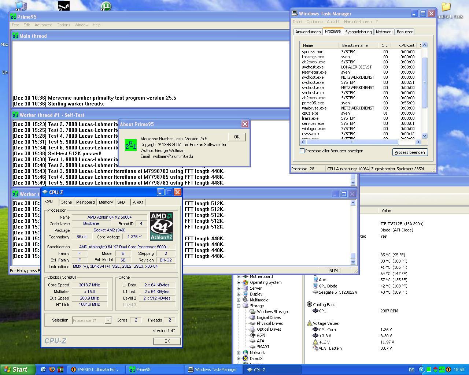The image size is (469, 375).
Task: Switch to the Memory tab in CPU-Z
Action: (106, 202)
